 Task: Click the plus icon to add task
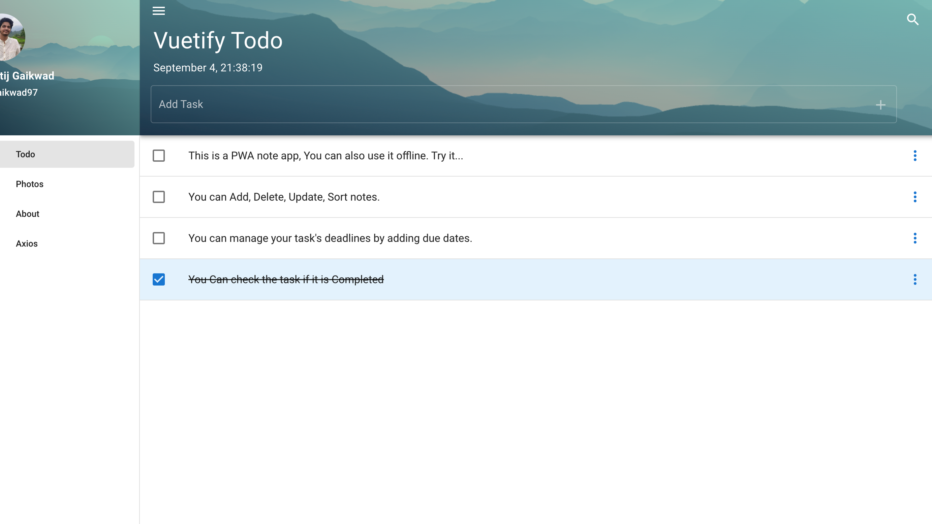point(881,104)
